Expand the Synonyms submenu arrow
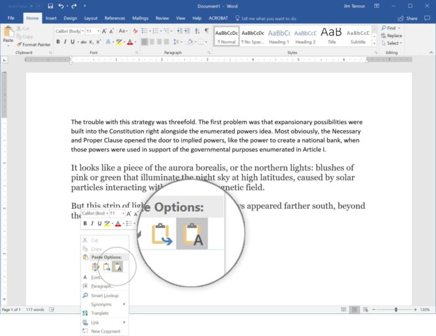436x336 pixels. pos(124,304)
